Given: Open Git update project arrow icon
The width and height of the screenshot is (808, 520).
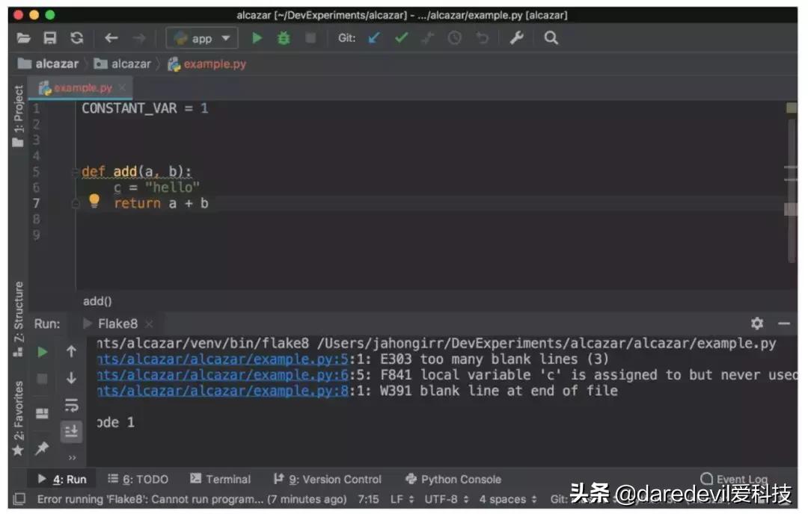Looking at the screenshot, I should pyautogui.click(x=374, y=37).
